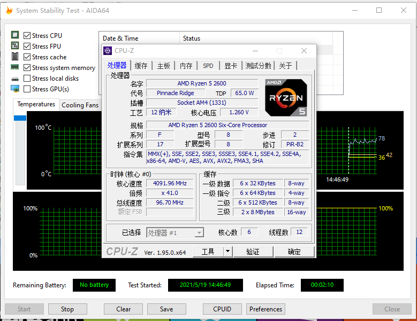
Task: Click the percent icon beside Stress FPU
Action: point(15,45)
